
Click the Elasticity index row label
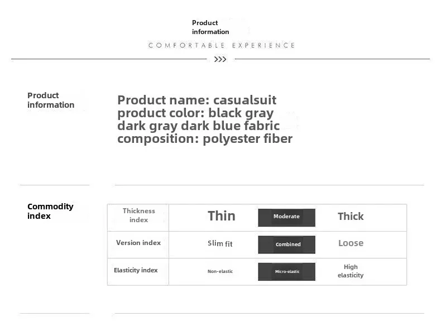[x=136, y=270]
